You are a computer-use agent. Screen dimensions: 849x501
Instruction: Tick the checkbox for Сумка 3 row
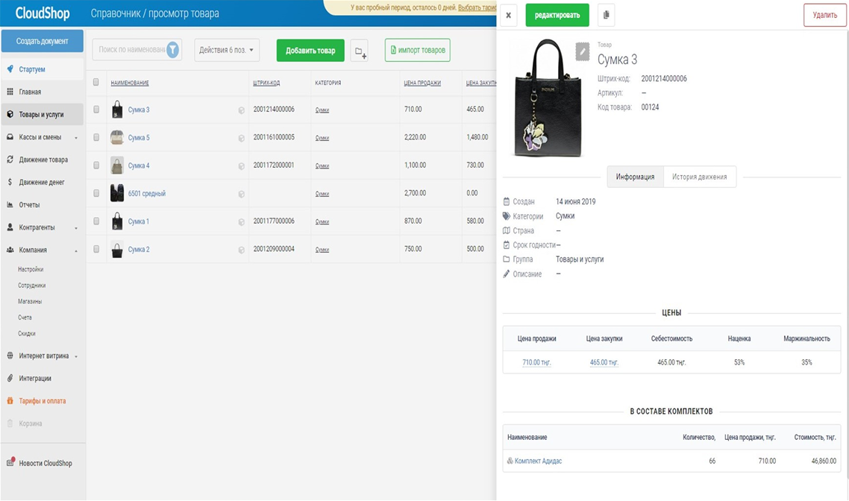(x=96, y=110)
